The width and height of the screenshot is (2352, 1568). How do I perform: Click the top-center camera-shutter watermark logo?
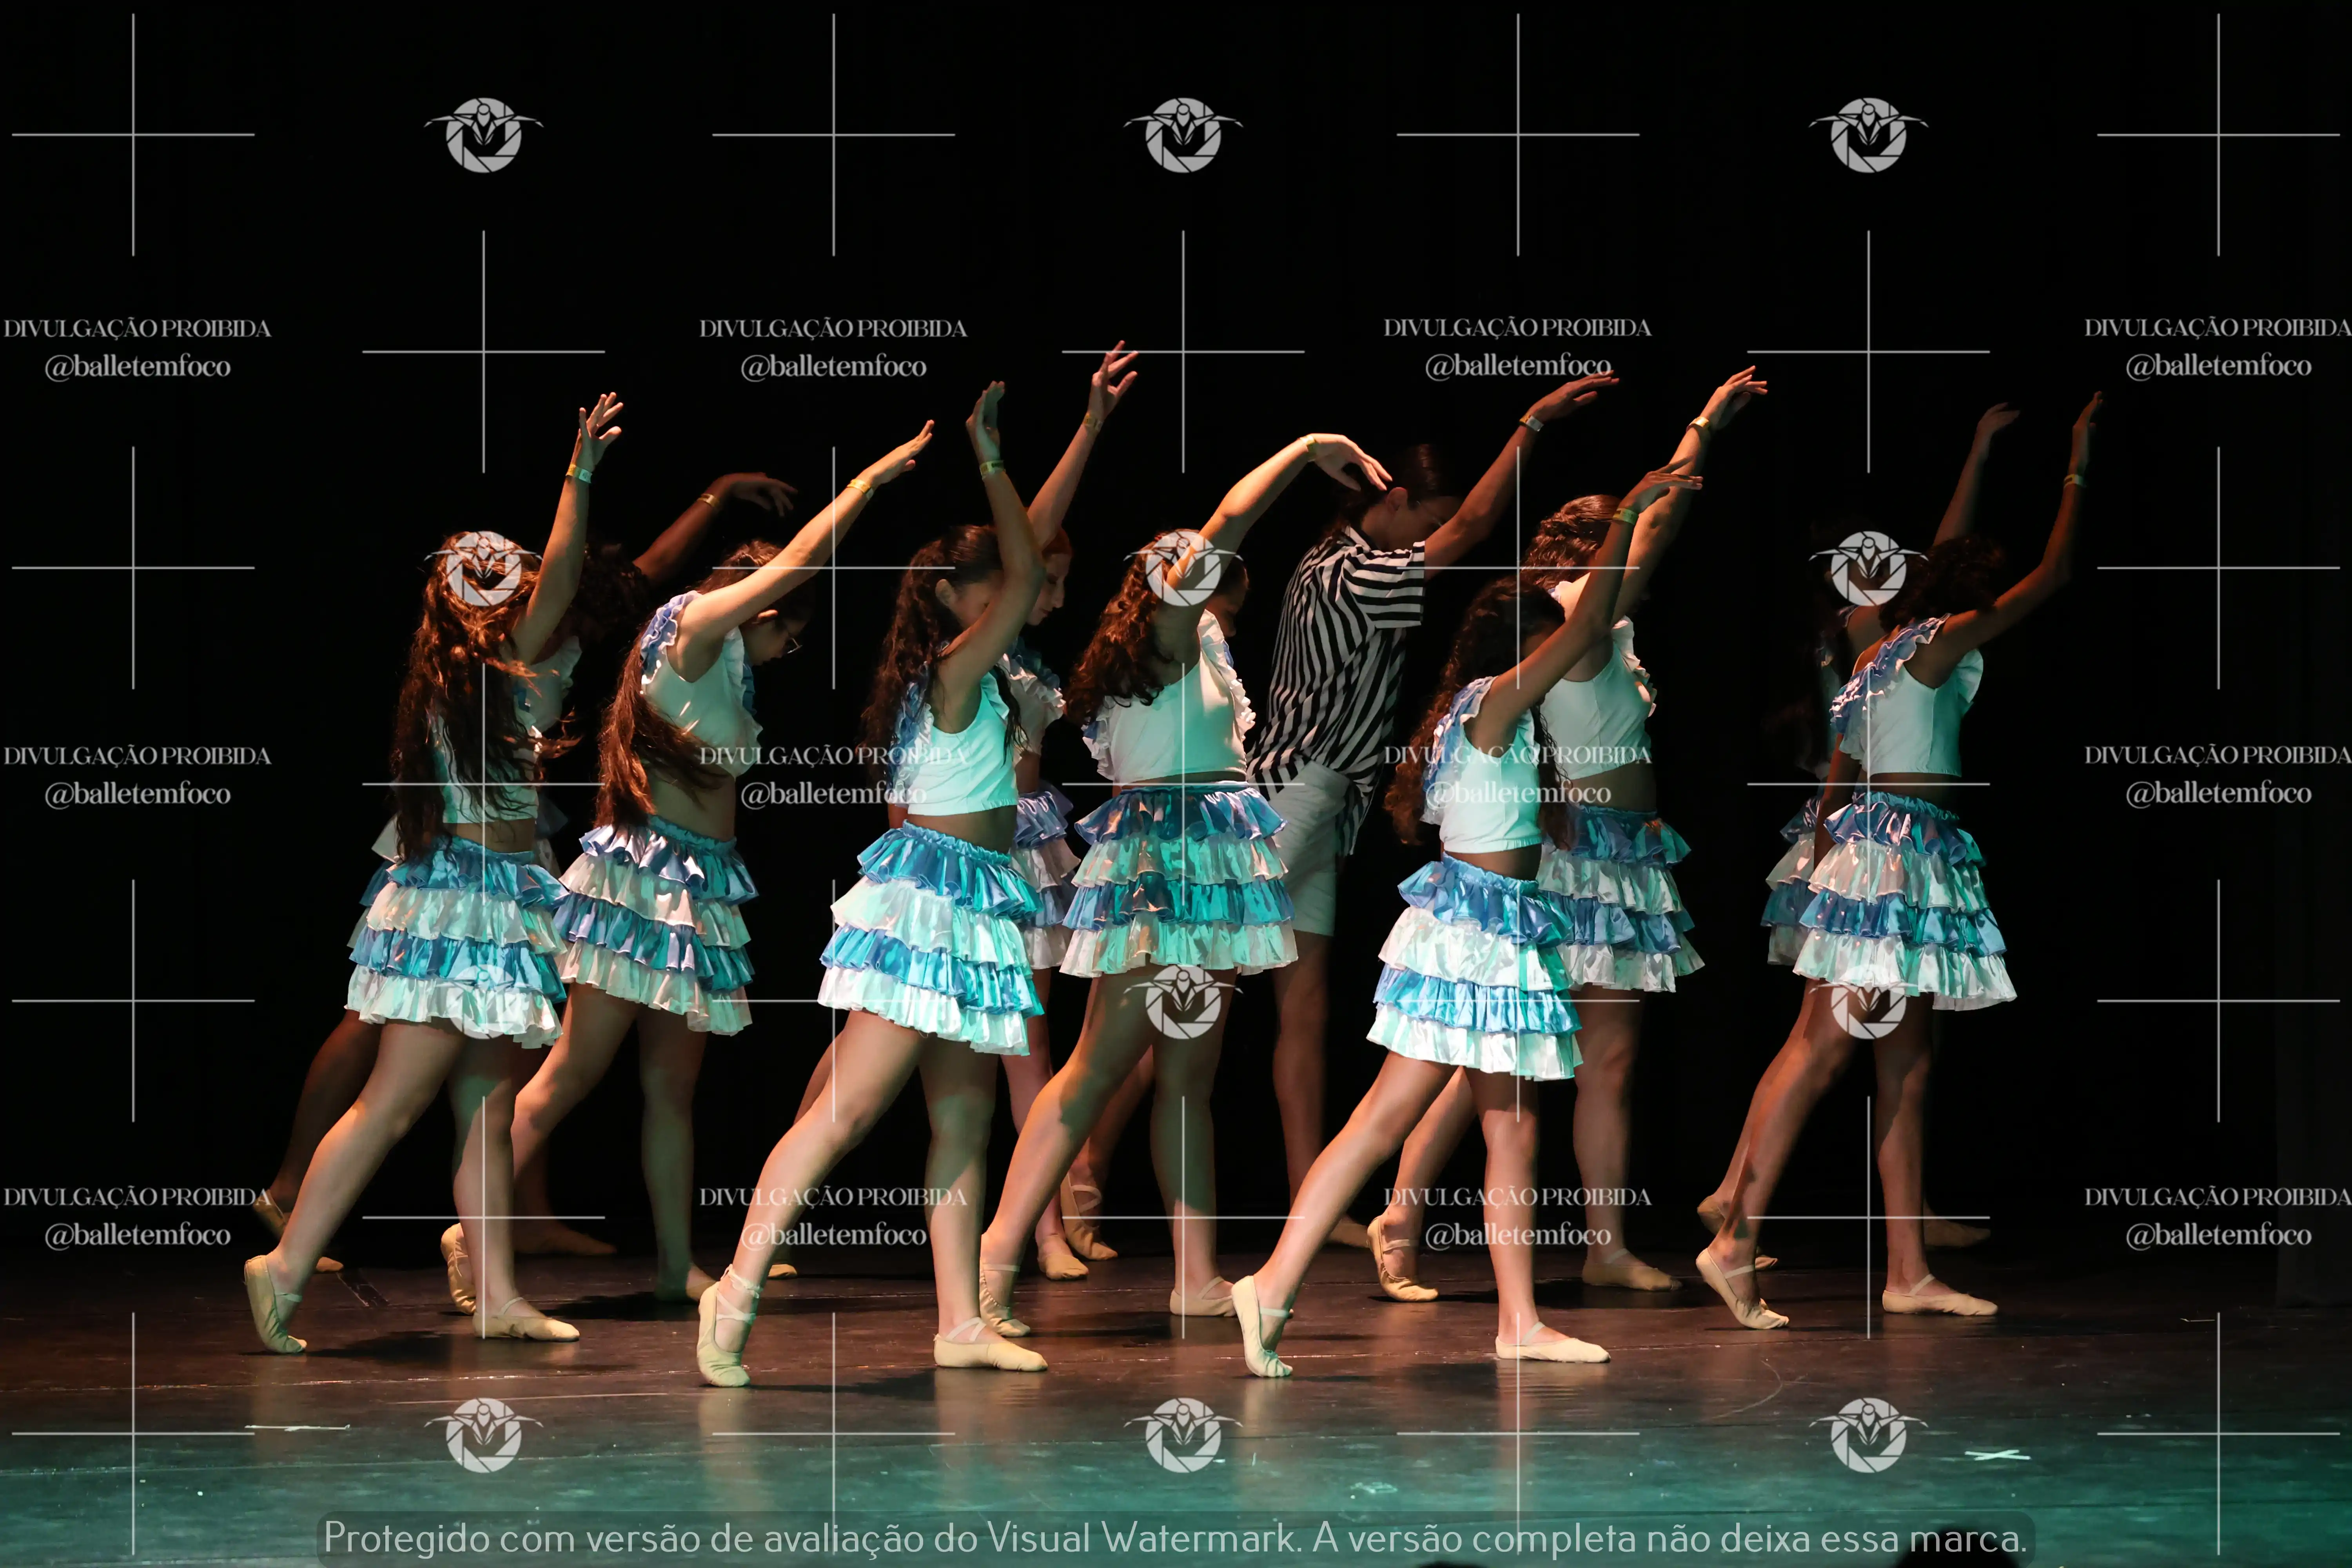click(x=1183, y=135)
